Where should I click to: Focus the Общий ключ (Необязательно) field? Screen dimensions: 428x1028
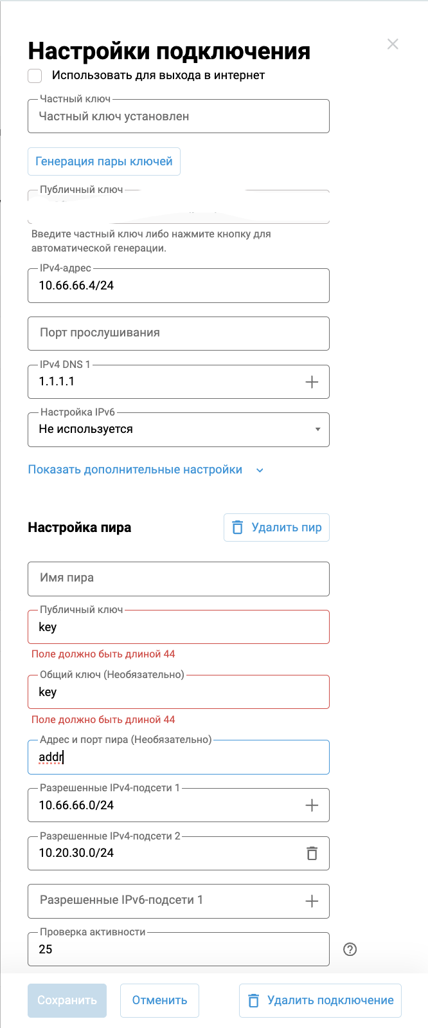coord(178,692)
